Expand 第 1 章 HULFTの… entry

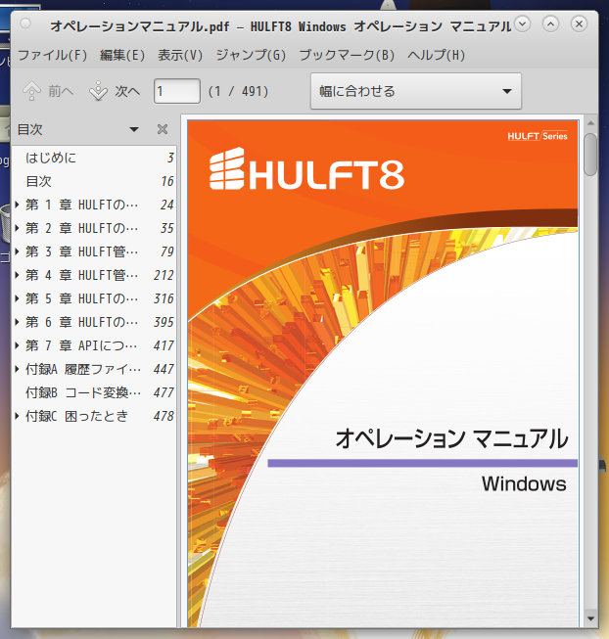click(17, 205)
